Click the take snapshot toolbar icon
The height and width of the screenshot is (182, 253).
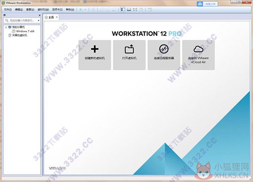(x=102, y=10)
